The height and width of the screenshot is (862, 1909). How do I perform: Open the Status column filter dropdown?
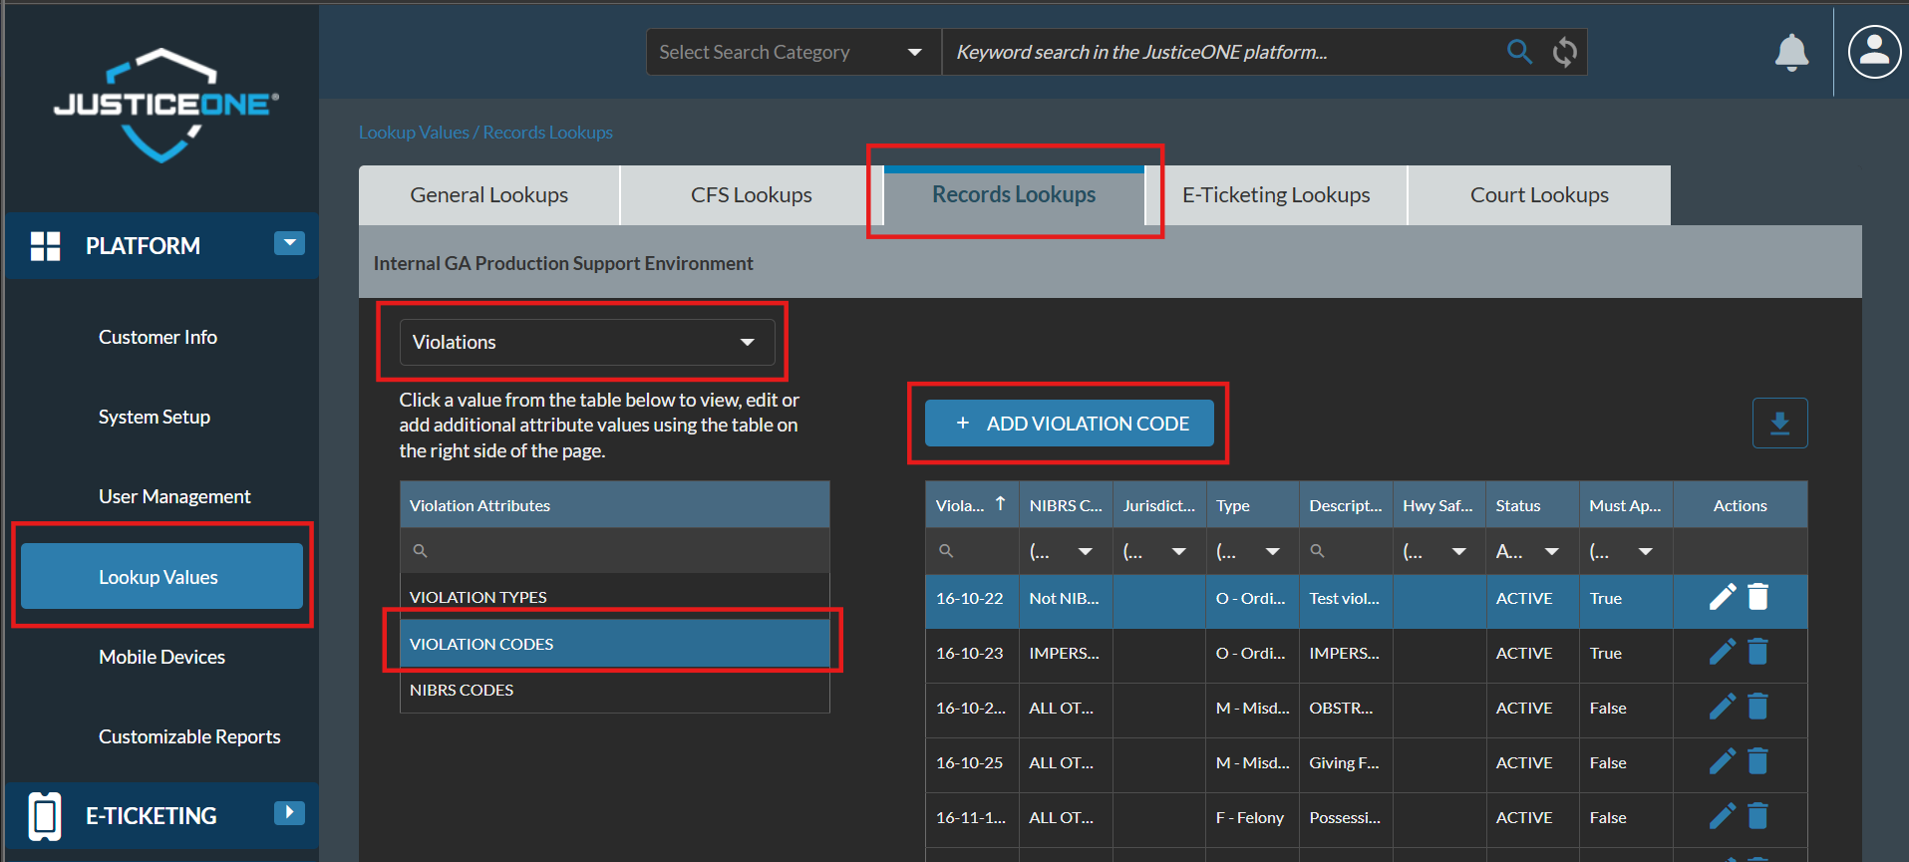click(1552, 551)
